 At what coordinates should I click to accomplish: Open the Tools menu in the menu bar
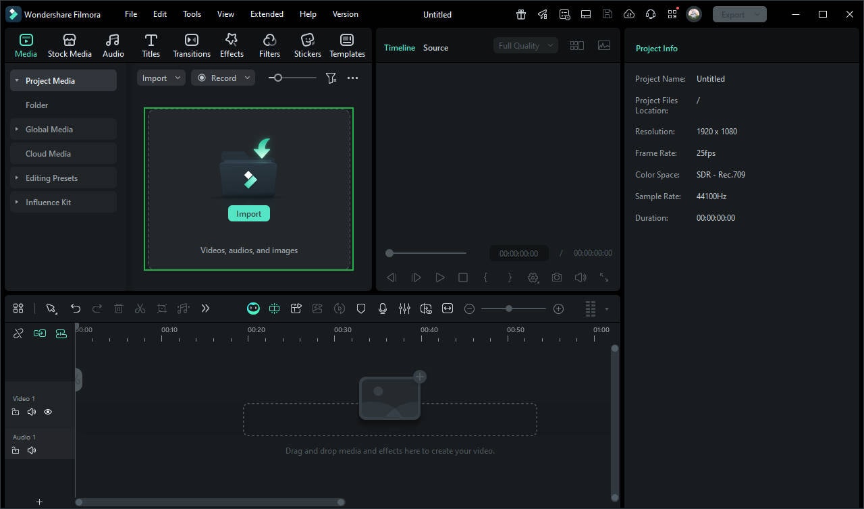pos(192,14)
